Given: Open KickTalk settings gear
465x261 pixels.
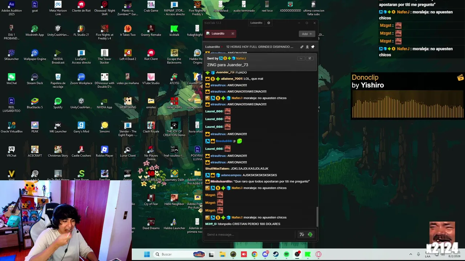Looking at the screenshot, I should coord(268,23).
